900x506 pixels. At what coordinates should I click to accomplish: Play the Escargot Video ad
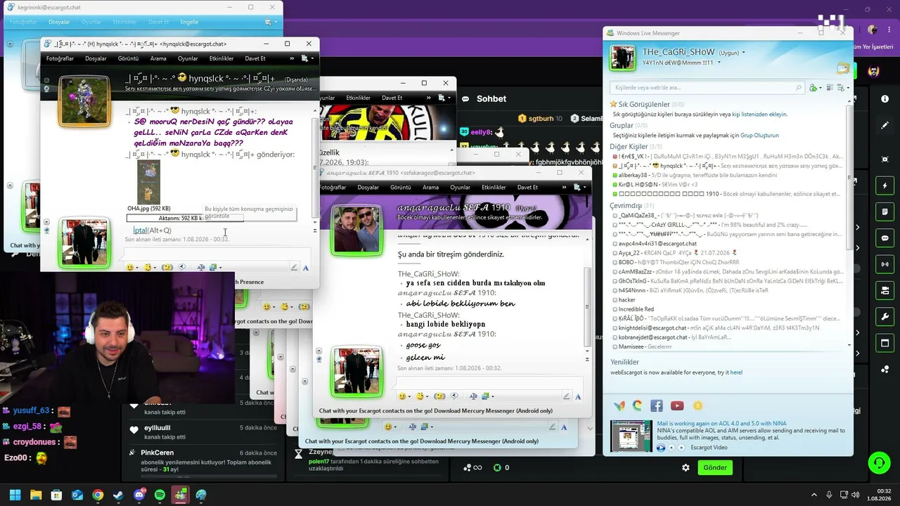tap(661, 448)
